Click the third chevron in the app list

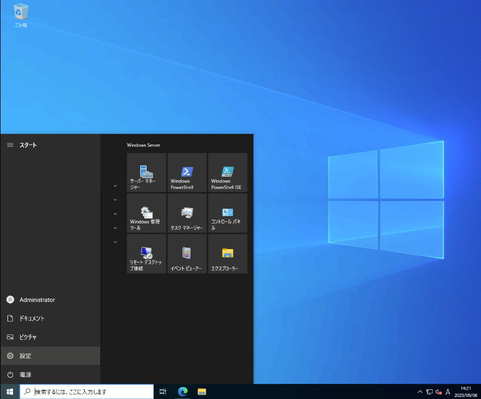115,214
